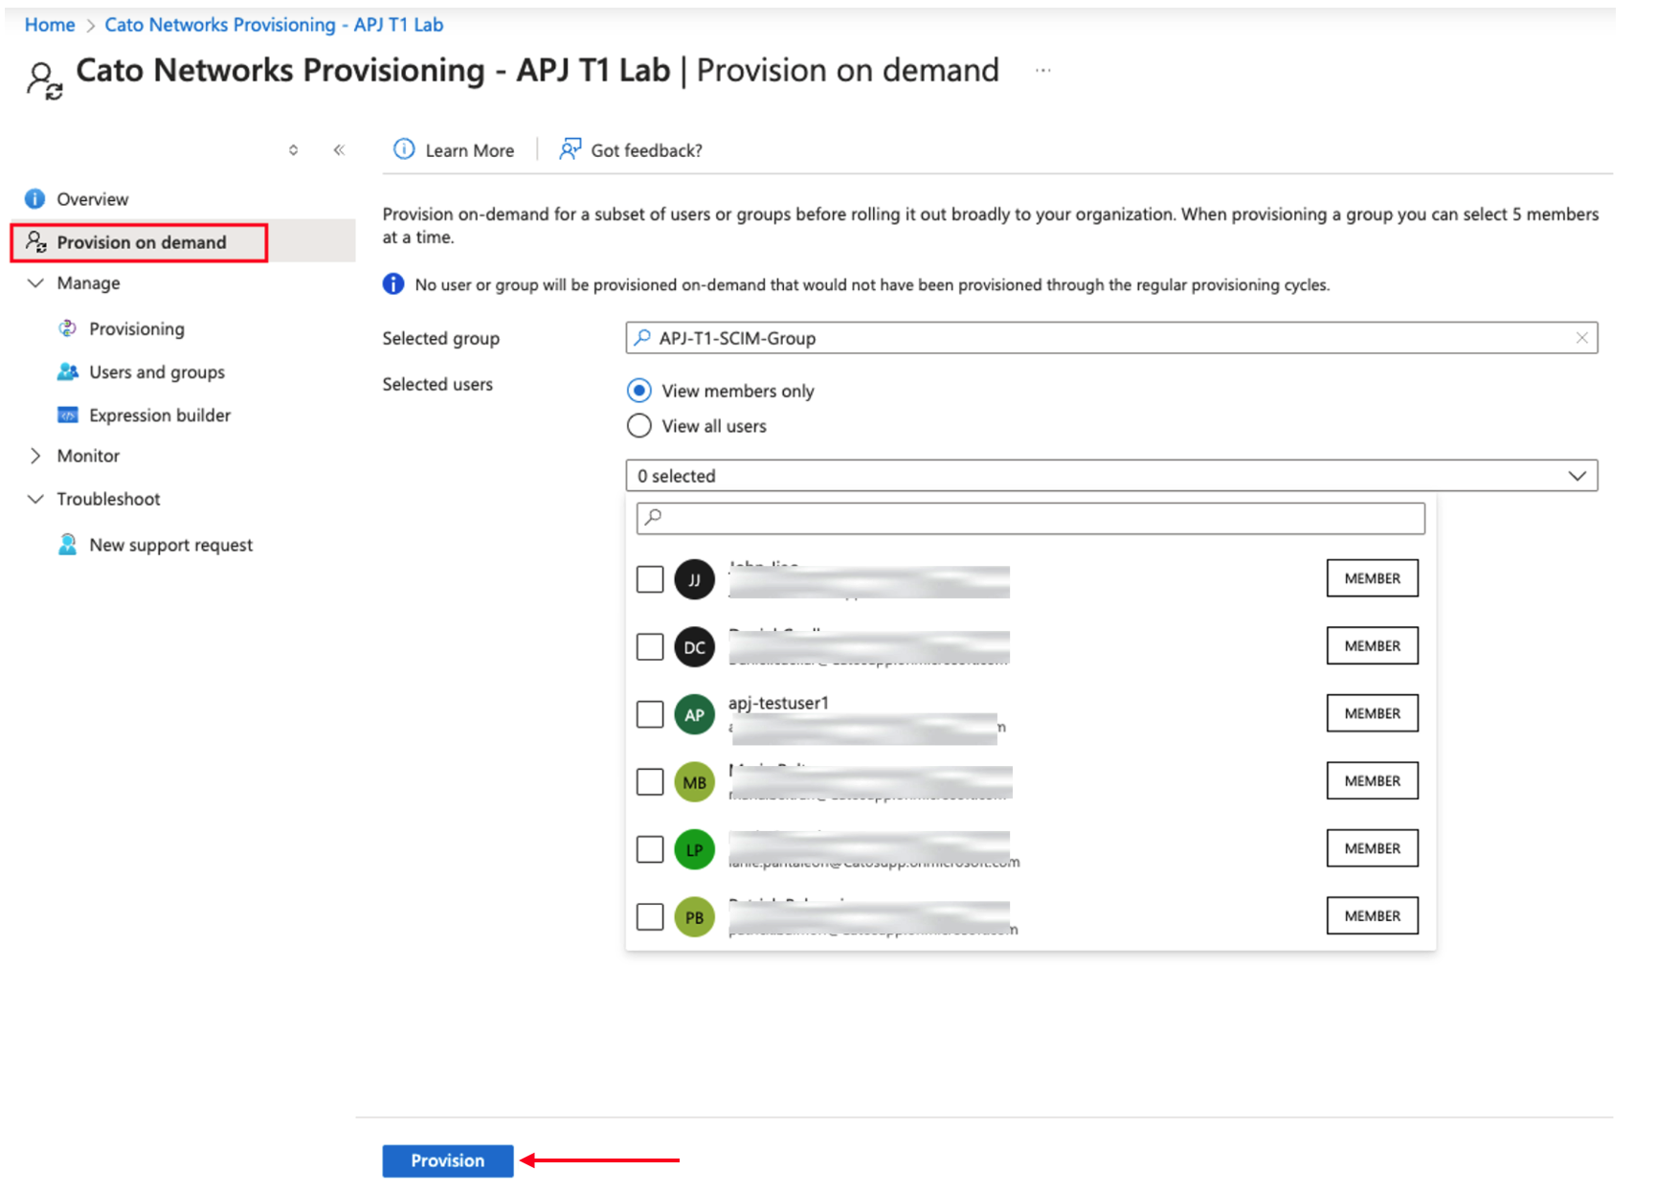Click the Learn More info icon
This screenshot has width=1656, height=1193.
pos(403,149)
